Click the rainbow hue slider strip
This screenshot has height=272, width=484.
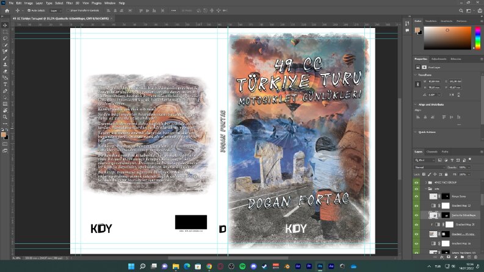point(478,38)
